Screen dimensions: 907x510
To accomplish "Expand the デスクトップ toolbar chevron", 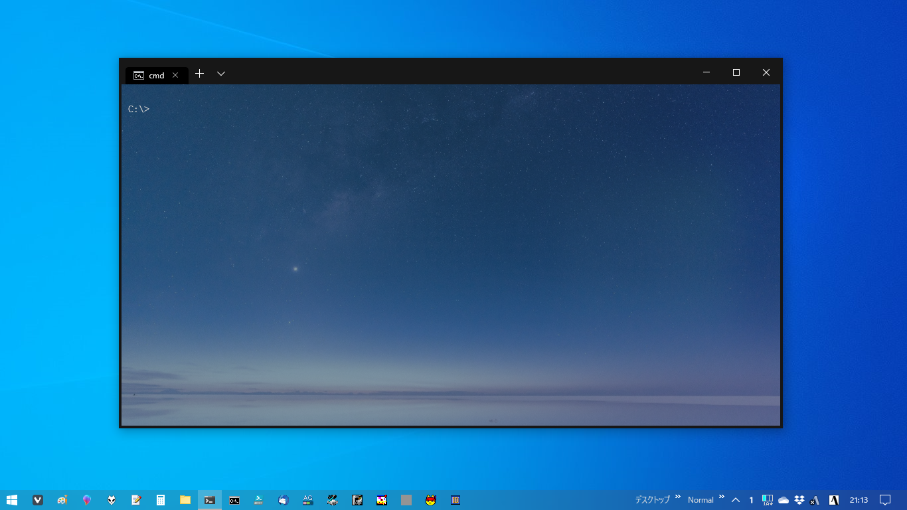I will pyautogui.click(x=678, y=497).
